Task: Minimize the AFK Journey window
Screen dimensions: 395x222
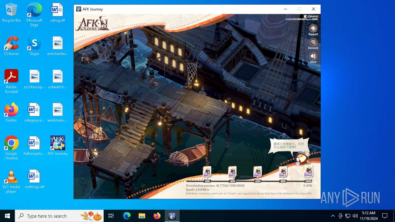Action: click(285, 9)
